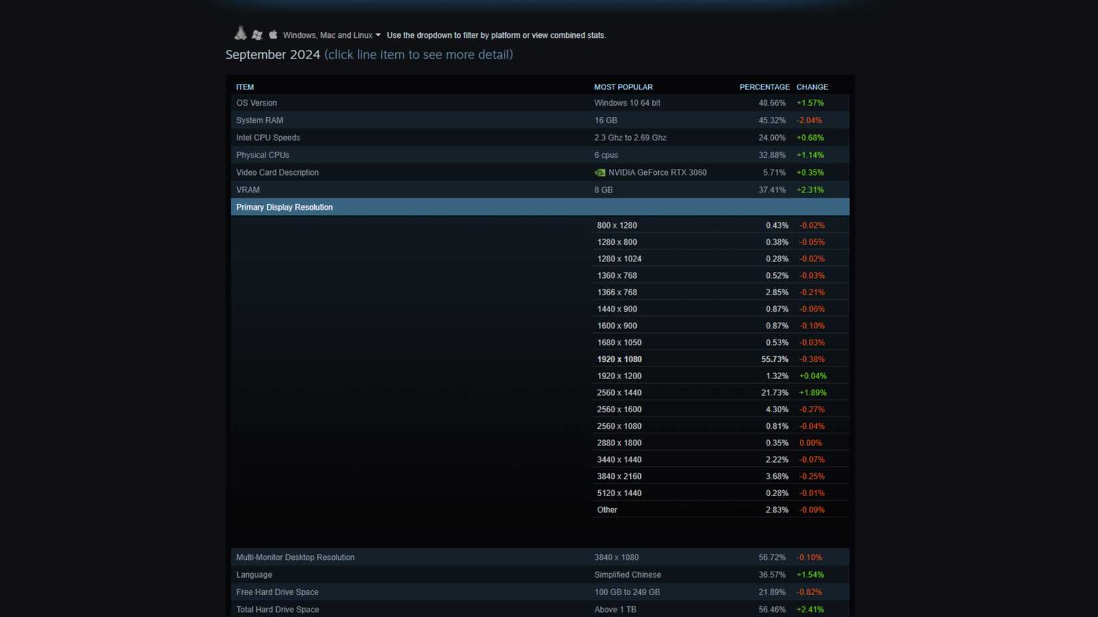Image resolution: width=1098 pixels, height=617 pixels.
Task: Select the Other resolution entry
Action: click(x=721, y=509)
